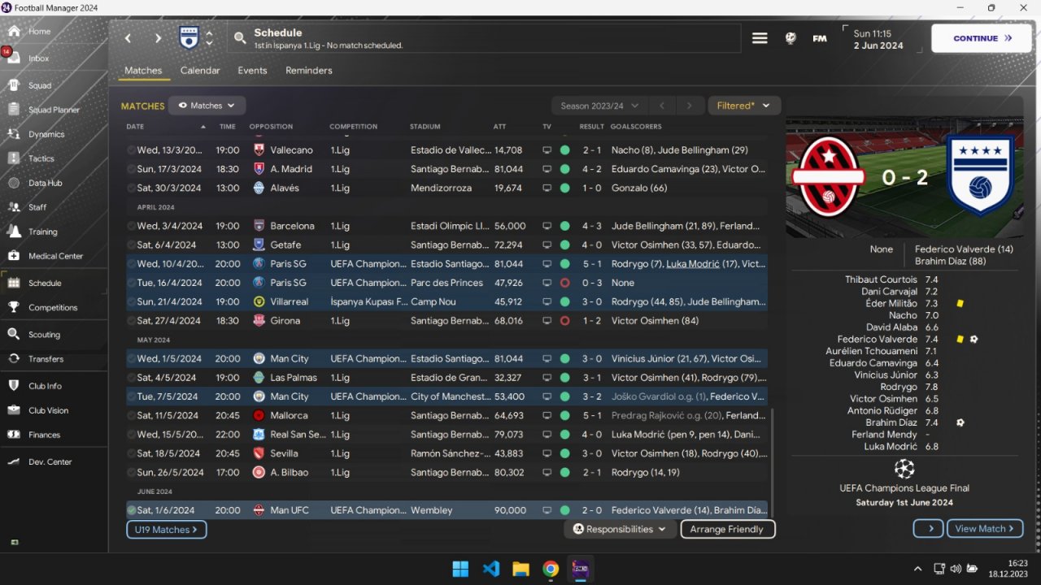Open the Training cone icon

(14, 232)
